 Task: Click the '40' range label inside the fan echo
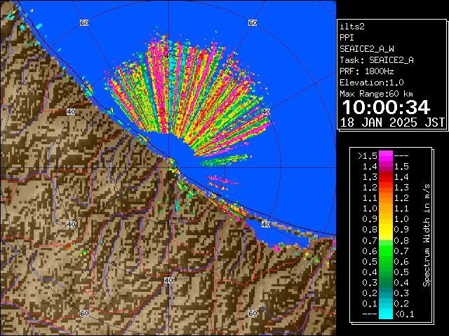click(169, 56)
